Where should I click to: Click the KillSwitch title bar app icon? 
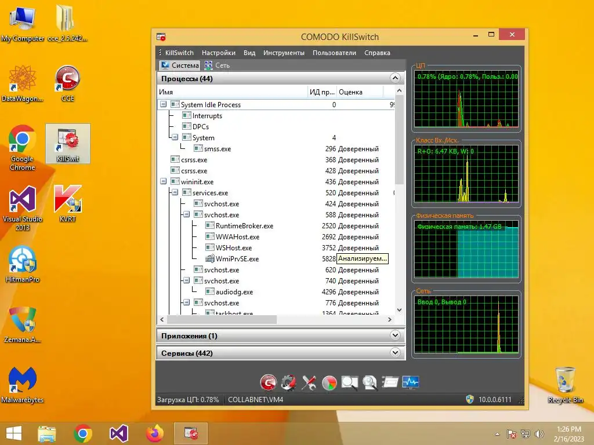(161, 37)
